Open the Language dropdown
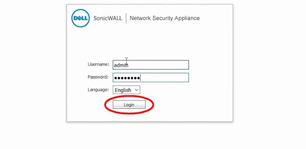Viewport: 306px width, 149px height. click(x=126, y=90)
